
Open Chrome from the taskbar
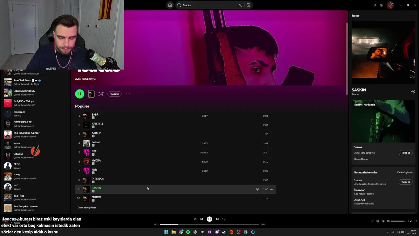181,232
